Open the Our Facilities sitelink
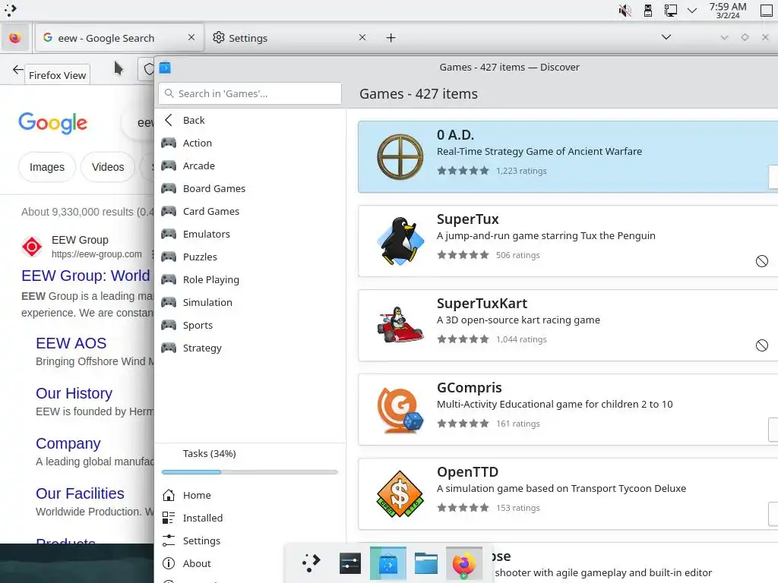 coord(80,493)
